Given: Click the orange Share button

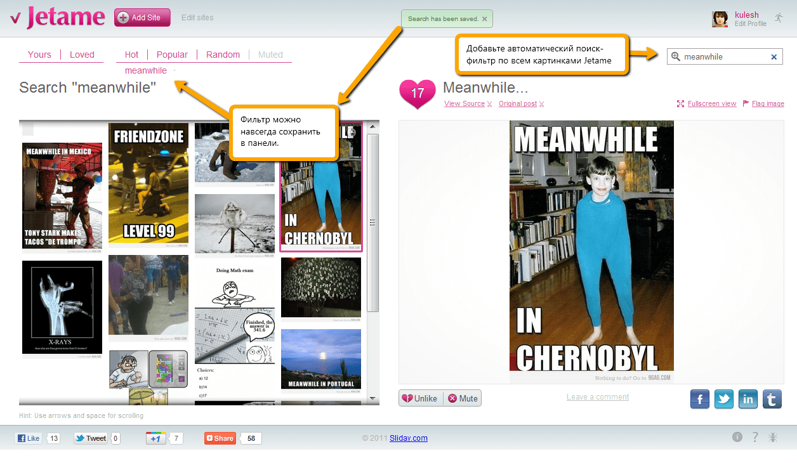Looking at the screenshot, I should [220, 438].
